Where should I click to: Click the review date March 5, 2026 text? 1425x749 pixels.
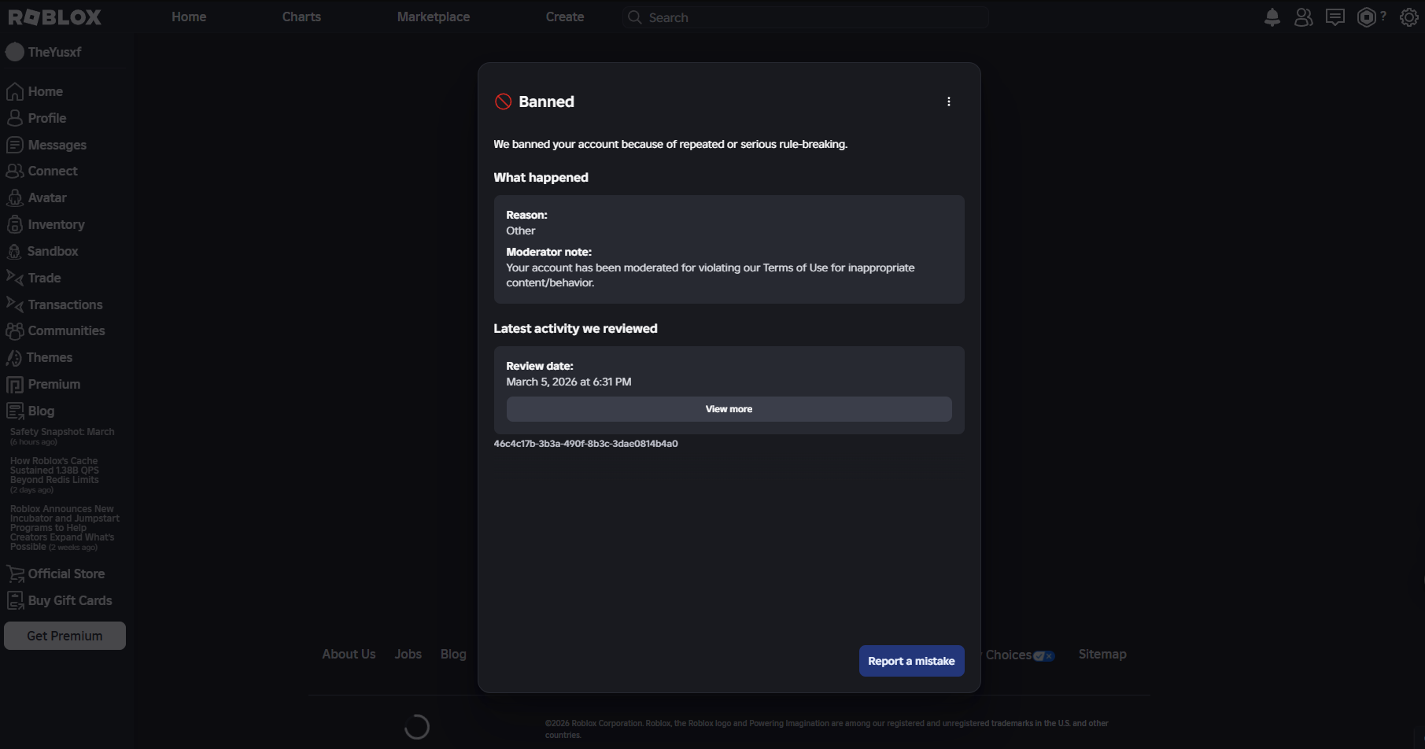(569, 382)
